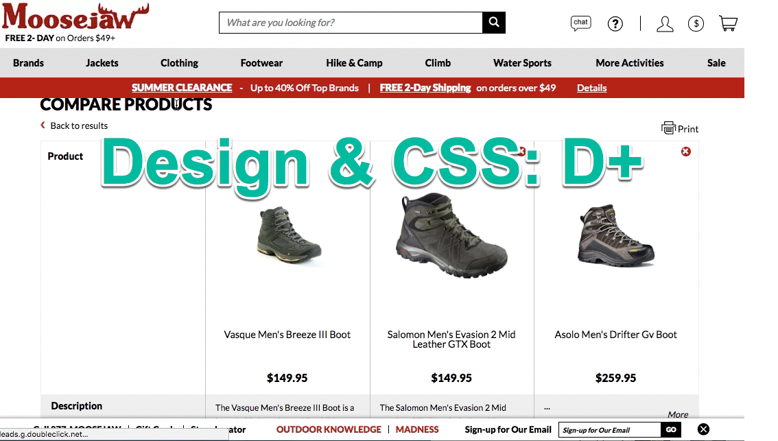Viewport: 778px width, 441px height.
Task: Open the Details link in banner
Action: (591, 88)
